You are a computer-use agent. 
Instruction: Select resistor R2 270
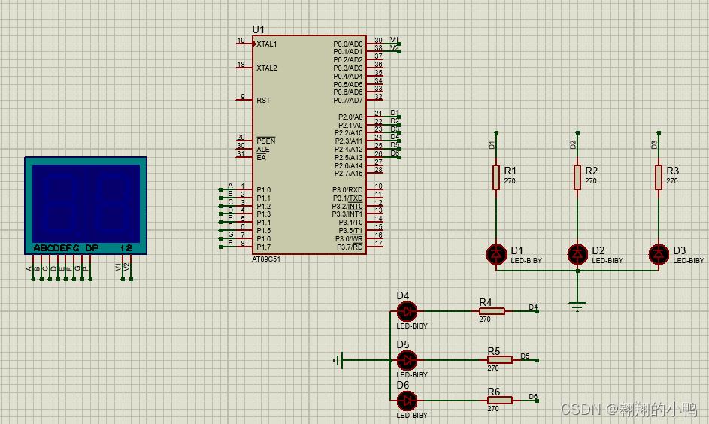pos(577,177)
